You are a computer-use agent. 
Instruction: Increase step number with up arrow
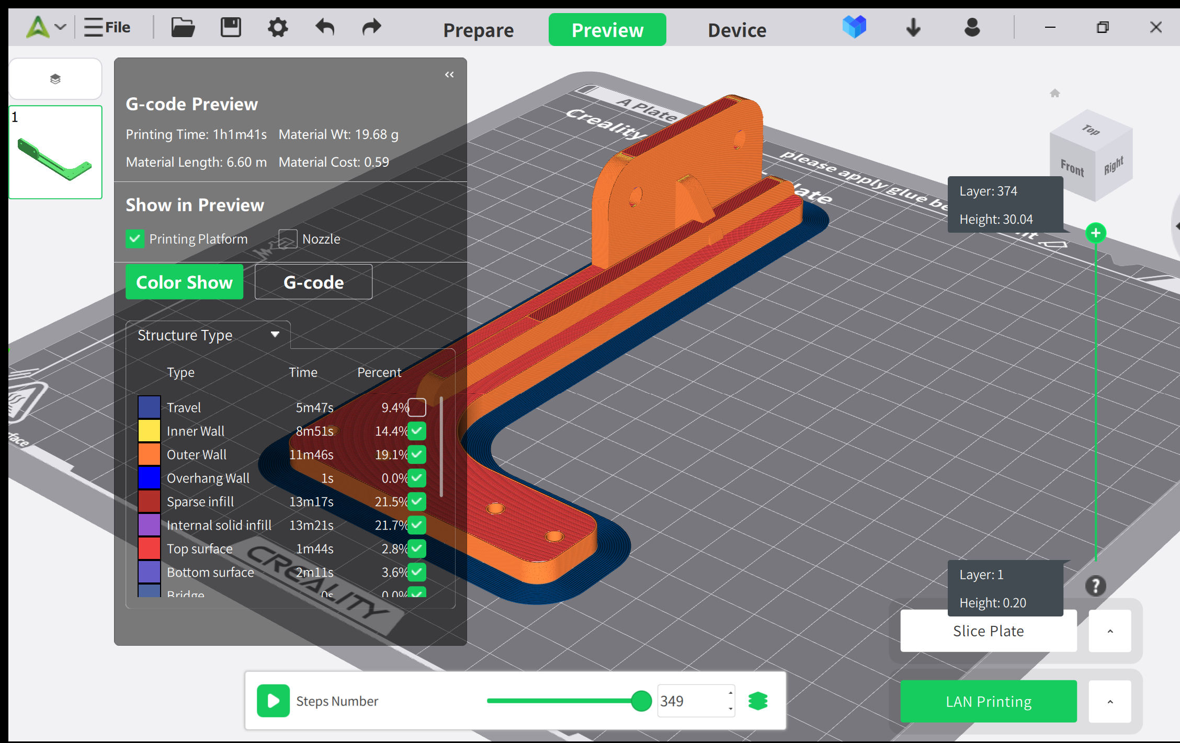tap(730, 693)
